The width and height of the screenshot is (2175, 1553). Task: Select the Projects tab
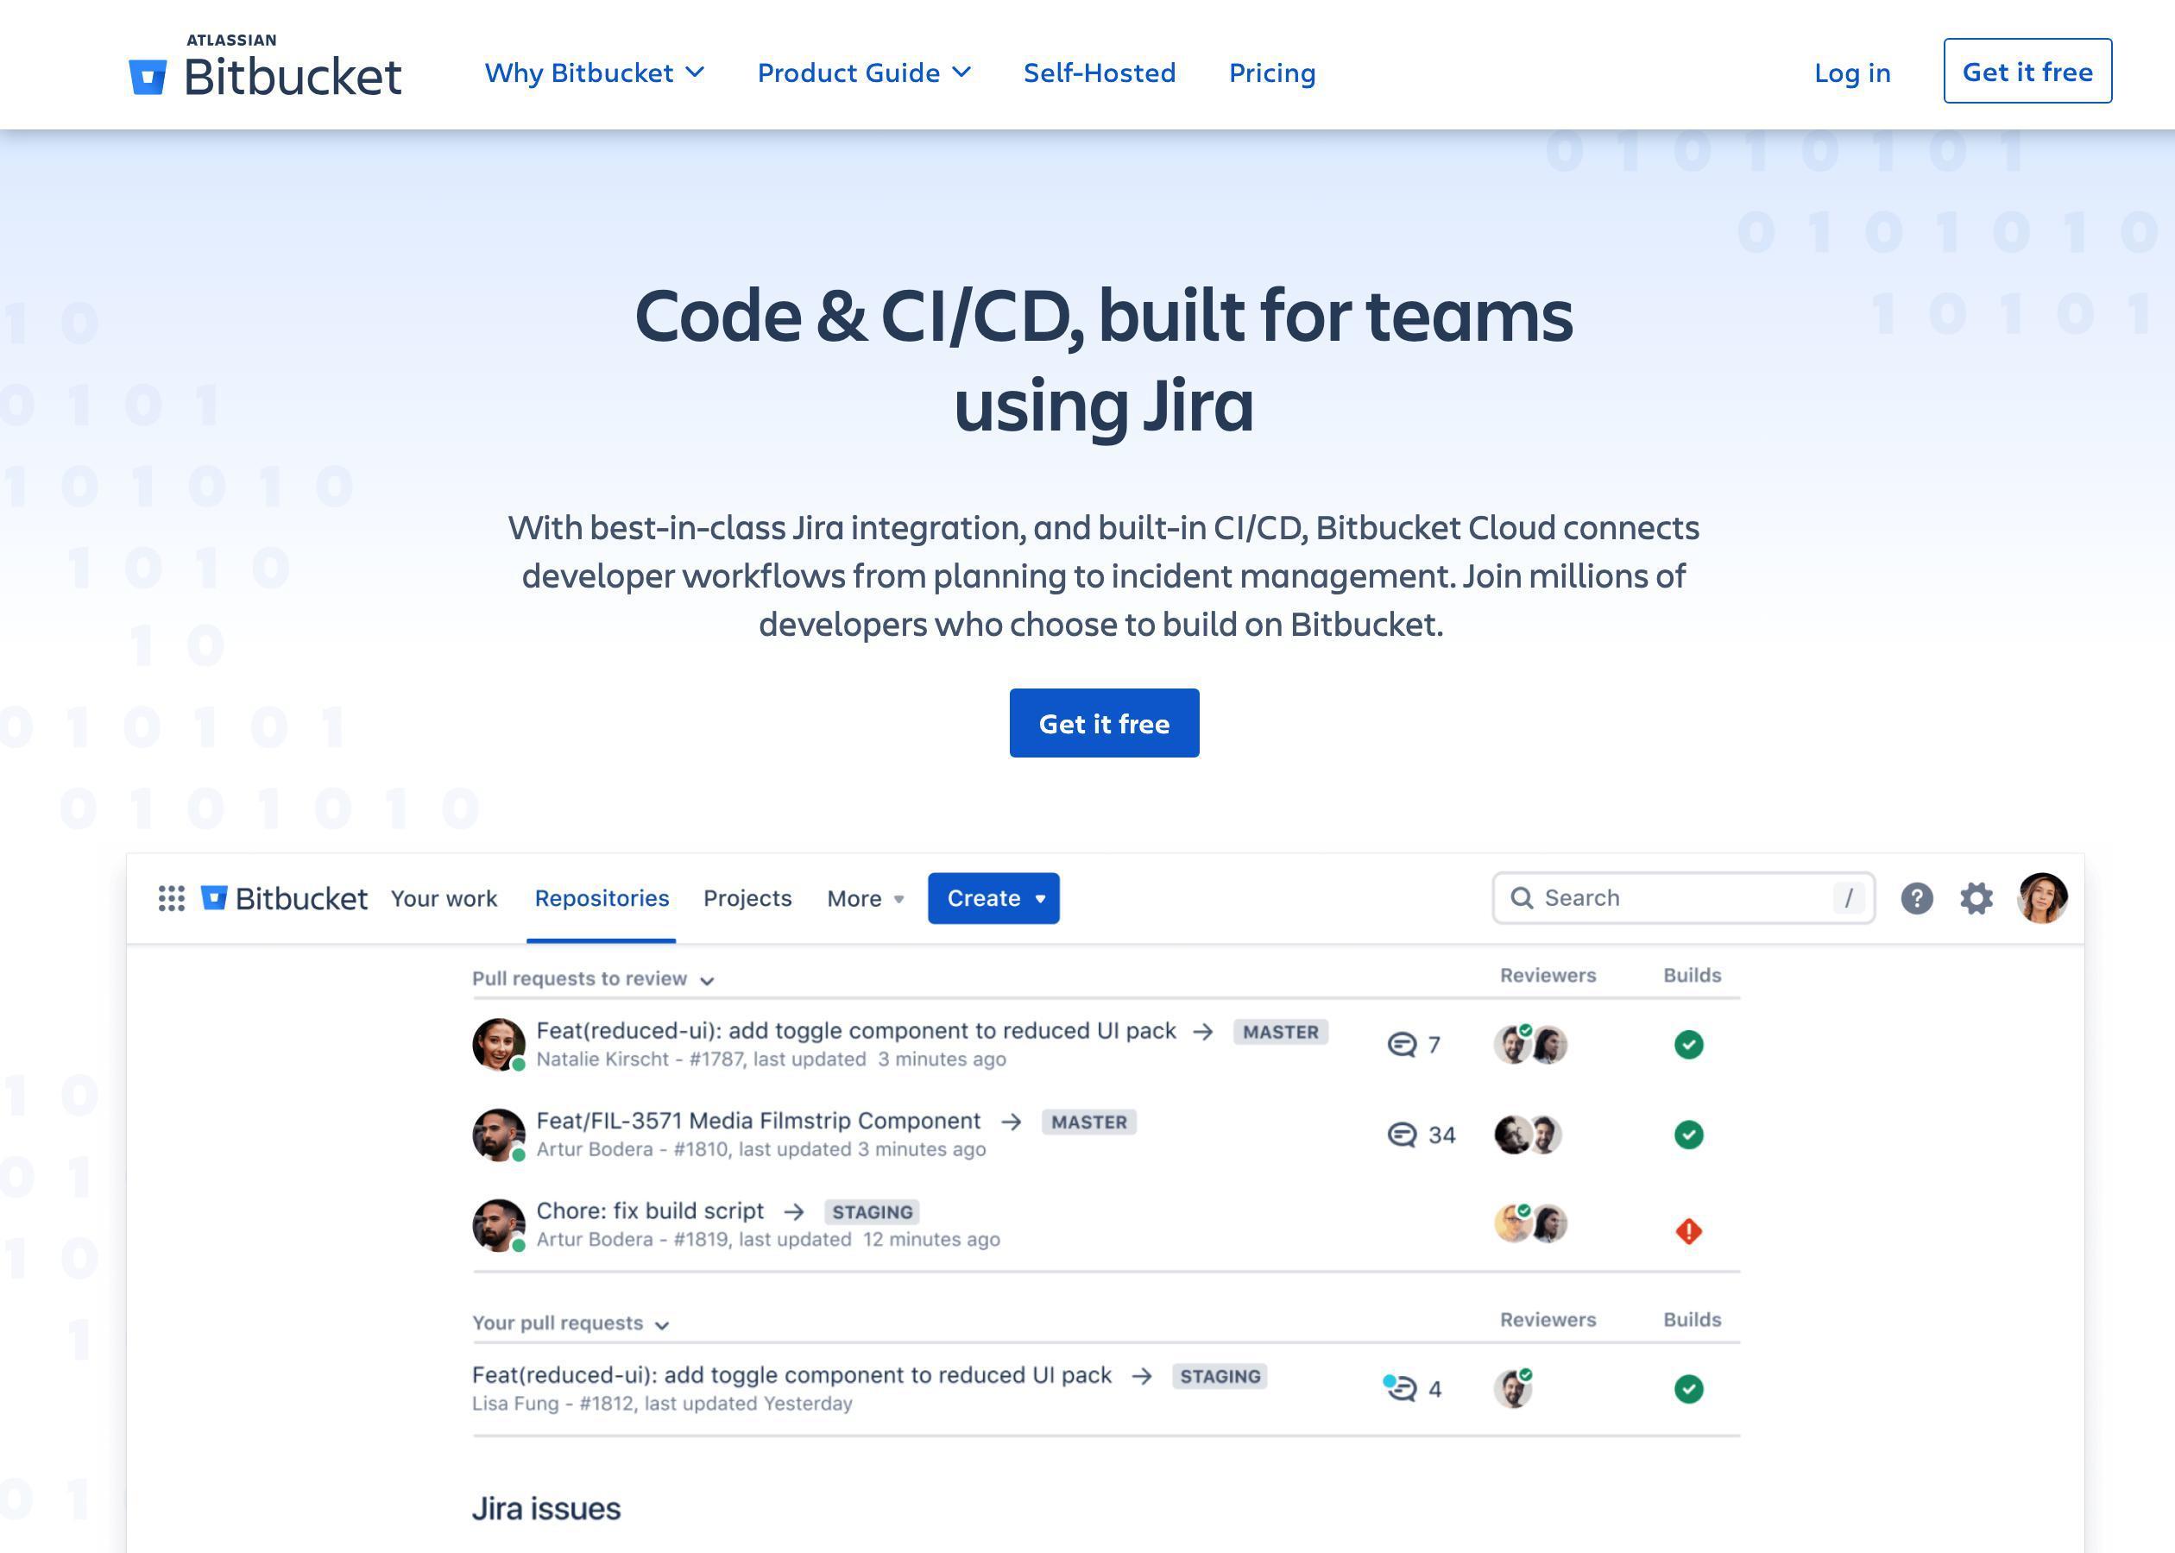point(748,897)
